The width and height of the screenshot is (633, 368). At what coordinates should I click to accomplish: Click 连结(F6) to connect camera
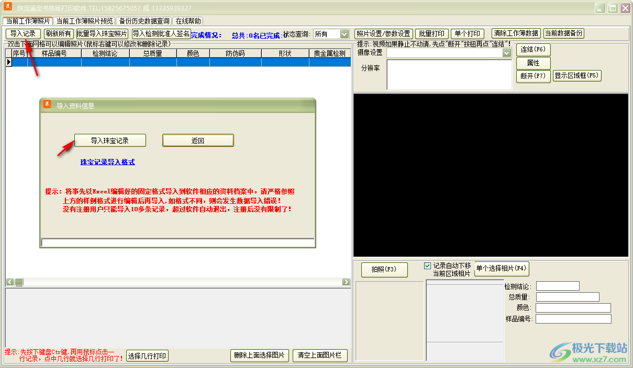533,49
